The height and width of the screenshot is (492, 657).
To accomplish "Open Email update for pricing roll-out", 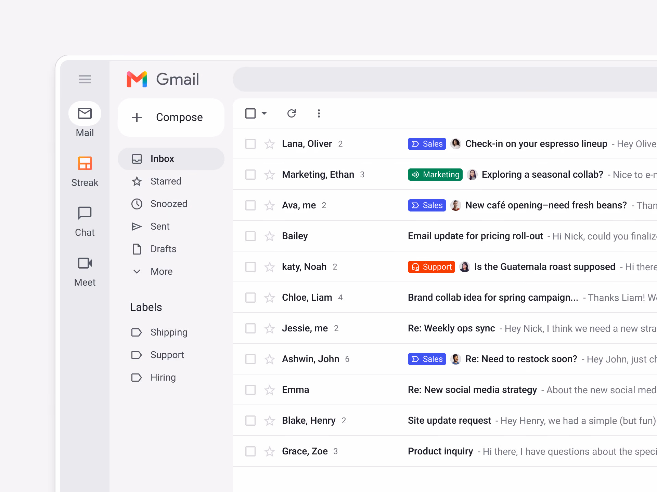I will pyautogui.click(x=475, y=236).
